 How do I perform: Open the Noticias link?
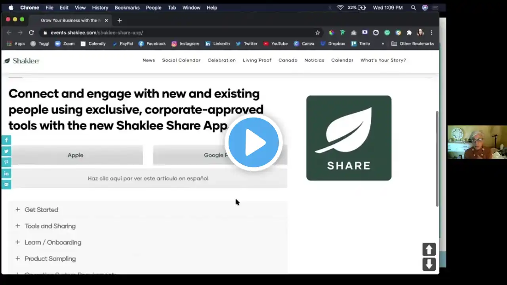314,60
